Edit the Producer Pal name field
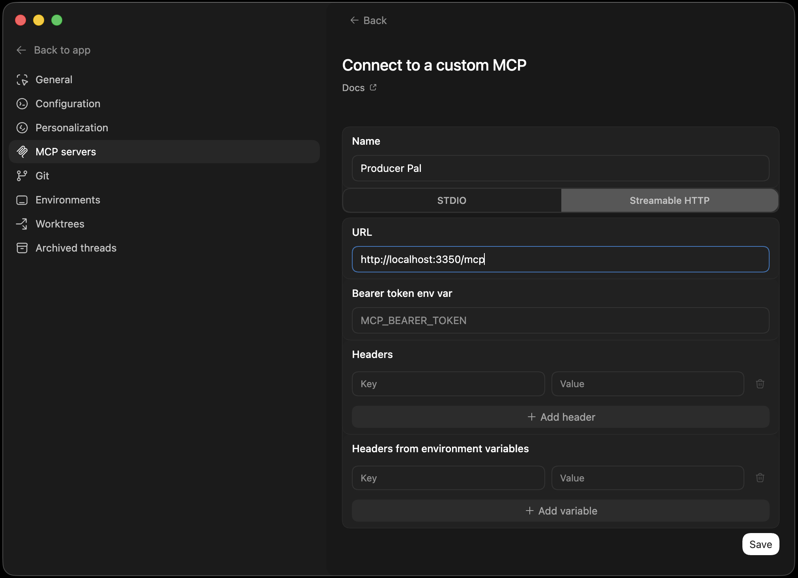Screen dimensions: 798x578 (x=559, y=168)
